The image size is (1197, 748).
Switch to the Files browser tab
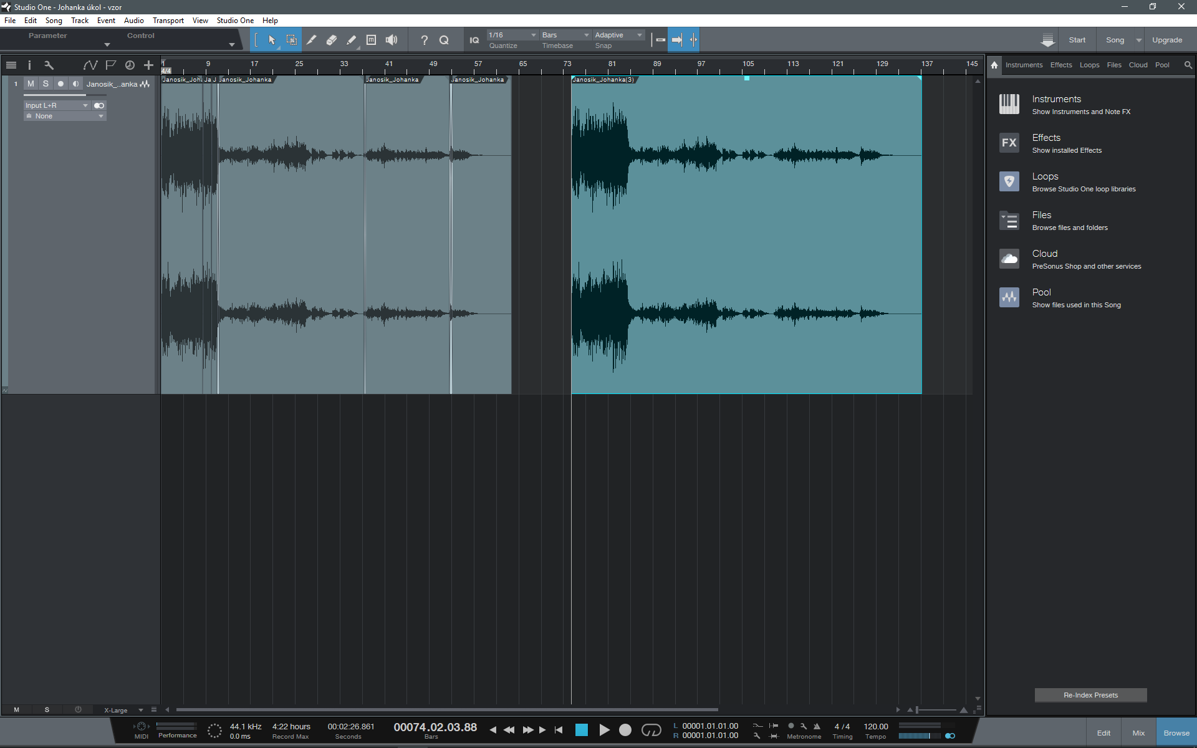(x=1114, y=65)
